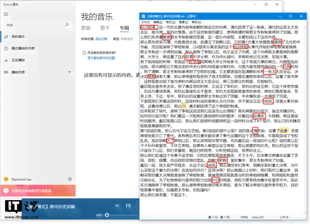Screen dimensions: 310x224
Task: Toggle shuffle in Groove player bar
Action: coord(117,206)
